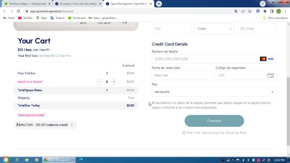290x163 pixels.
Task: Click the volume tray icon
Action: point(243,160)
